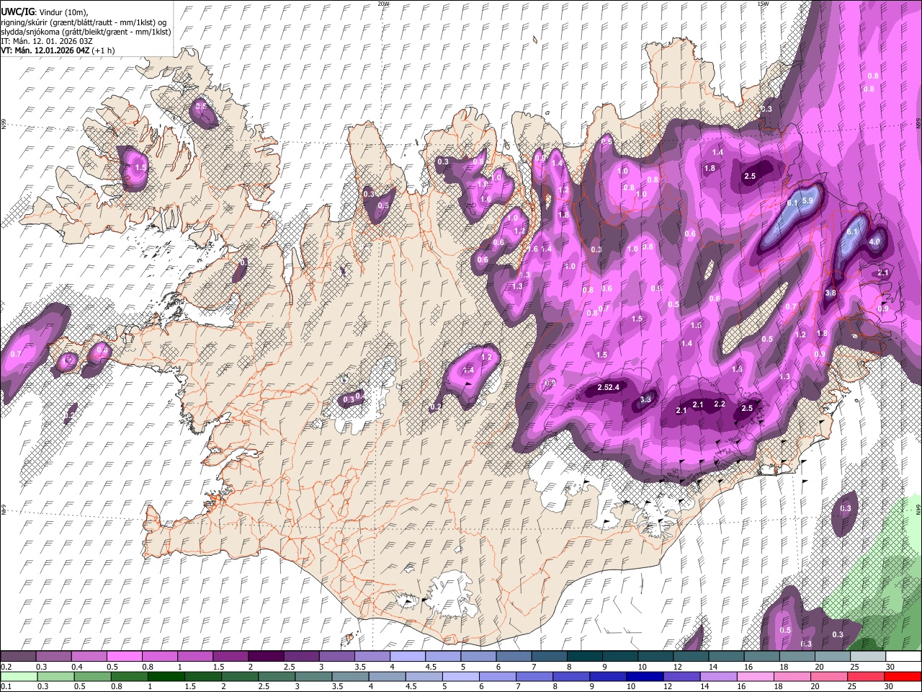Click the 8–9 royal blue swatch, lower legend
Screen dimensions: 922x692
tap(570, 677)
